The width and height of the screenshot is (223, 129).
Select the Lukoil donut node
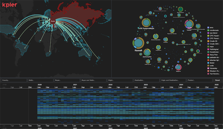click(189, 24)
